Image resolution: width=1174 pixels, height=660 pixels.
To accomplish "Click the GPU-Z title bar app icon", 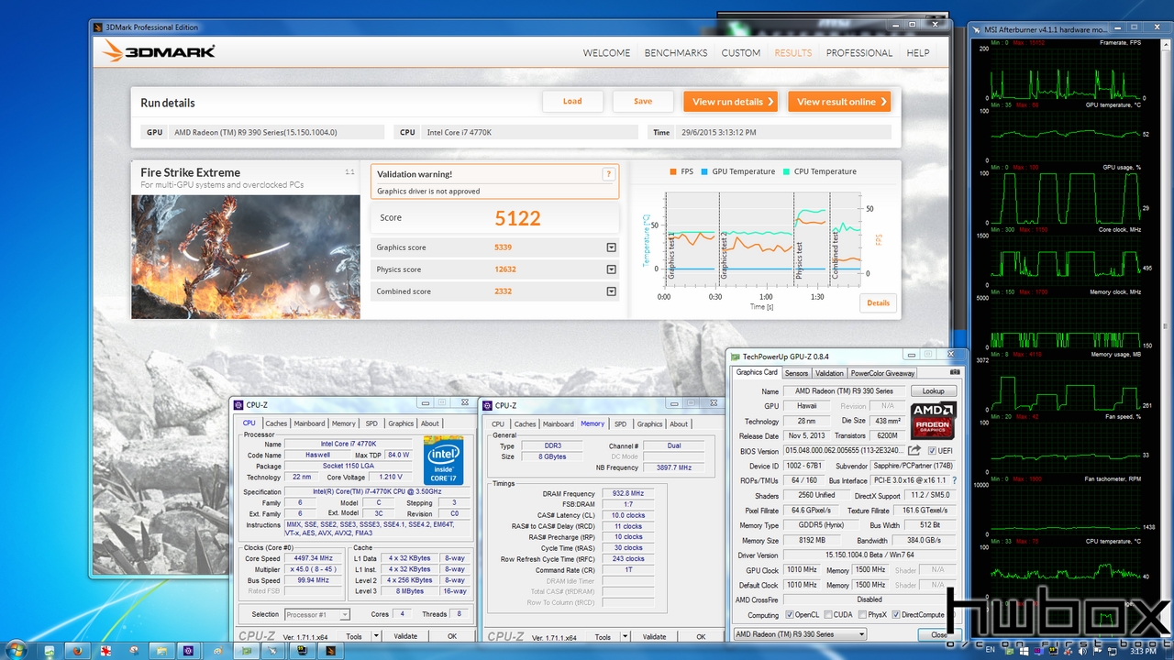I will (x=735, y=357).
